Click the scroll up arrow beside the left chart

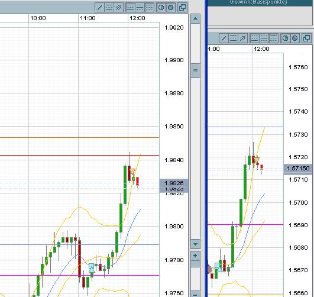(196, 19)
